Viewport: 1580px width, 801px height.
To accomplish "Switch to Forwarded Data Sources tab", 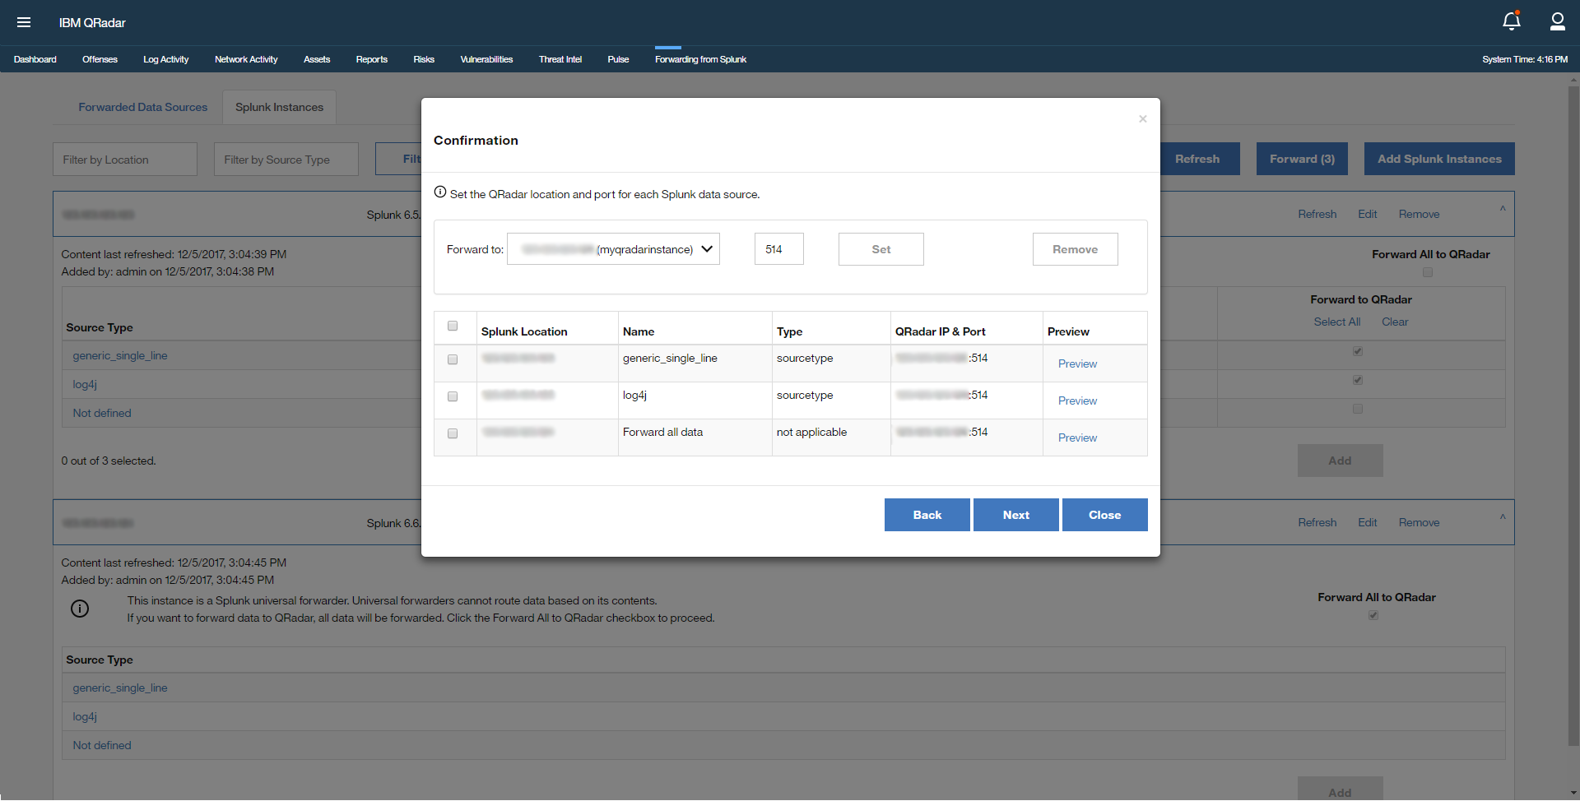I will (143, 108).
